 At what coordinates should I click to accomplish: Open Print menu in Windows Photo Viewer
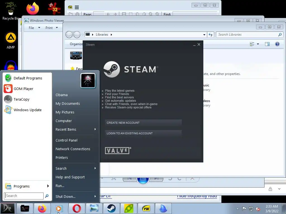point(52,28)
